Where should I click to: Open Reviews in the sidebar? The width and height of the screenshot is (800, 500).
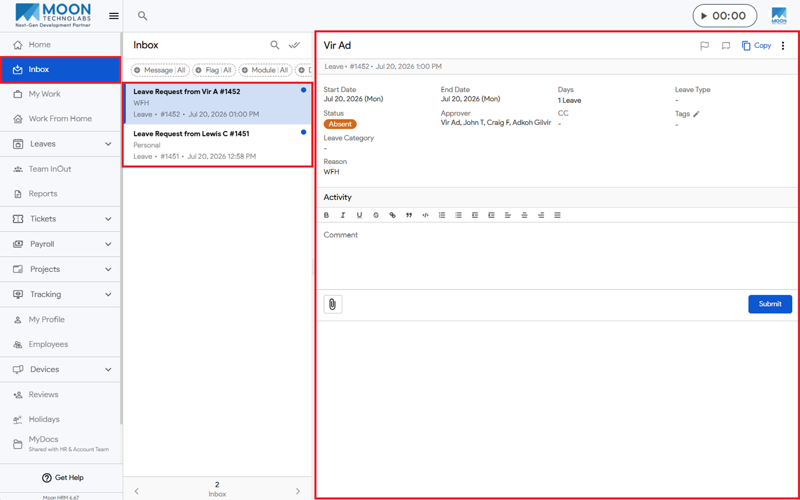60,394
